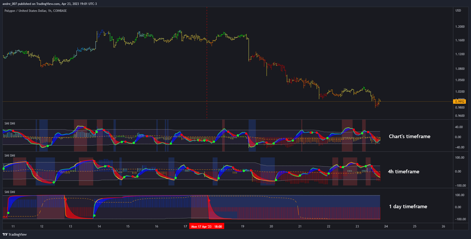Click date 12 on the time axis
This screenshot has width=471, height=239.
tap(42, 226)
